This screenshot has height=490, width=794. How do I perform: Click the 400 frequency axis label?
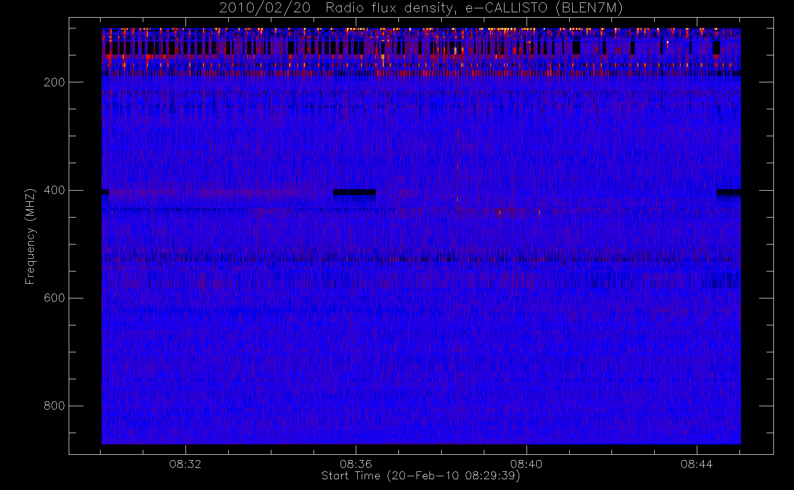pyautogui.click(x=54, y=190)
